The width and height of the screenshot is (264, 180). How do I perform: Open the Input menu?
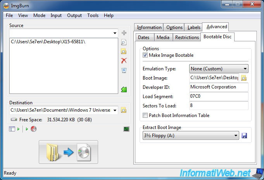pos(56,15)
